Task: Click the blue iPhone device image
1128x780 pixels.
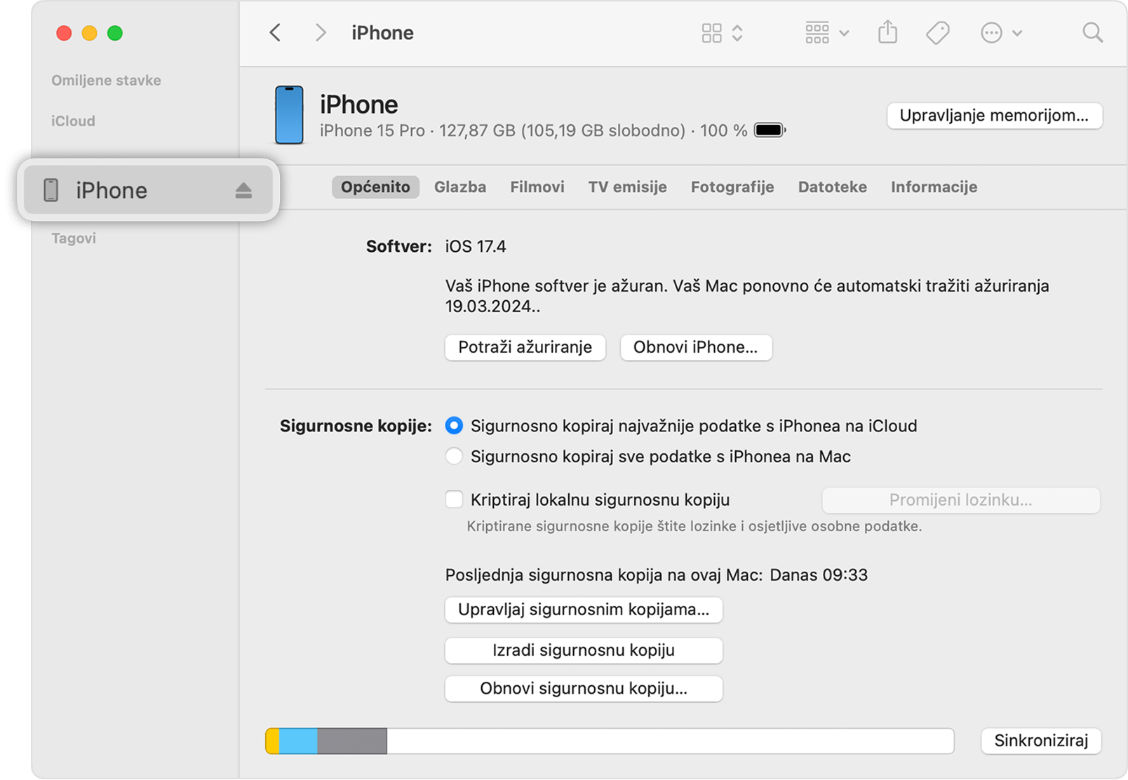Action: [289, 115]
